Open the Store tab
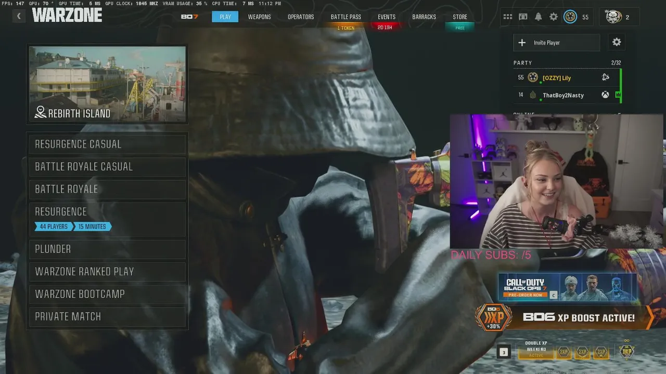Viewport: 666px width, 374px height. pyautogui.click(x=460, y=17)
